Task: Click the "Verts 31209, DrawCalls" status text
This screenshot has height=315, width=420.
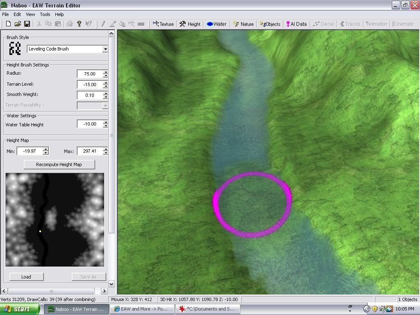Action: point(48,299)
